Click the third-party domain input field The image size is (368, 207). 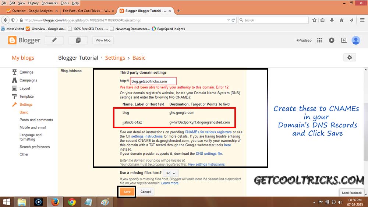153,81
